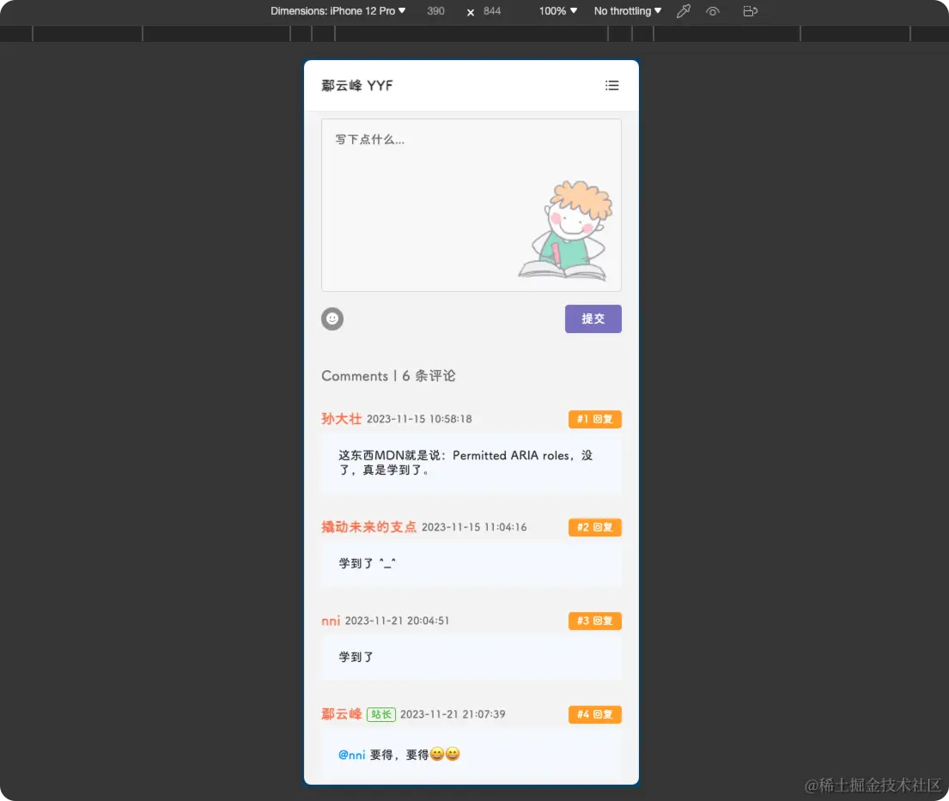Viewport: 949px width, 801px height.
Task: Click the 提交 submit button
Action: pos(593,319)
